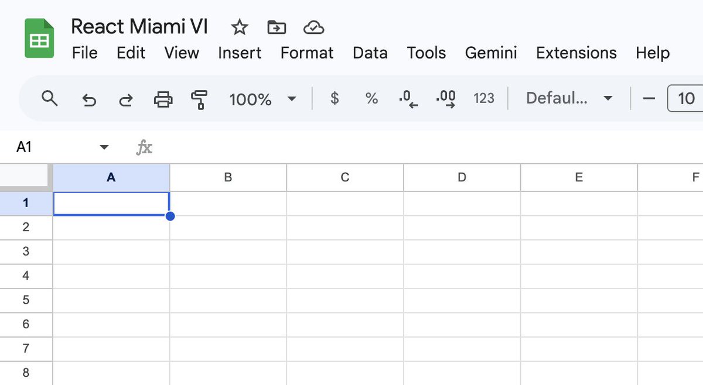
Task: Select row 4 header
Action: (x=26, y=276)
